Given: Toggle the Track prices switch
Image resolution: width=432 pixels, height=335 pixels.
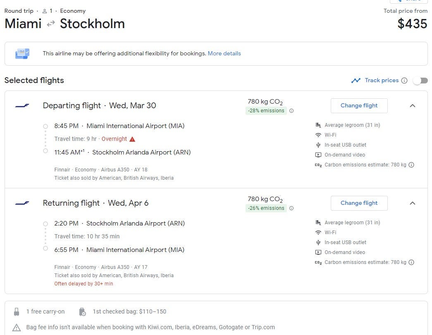Looking at the screenshot, I should (x=420, y=81).
